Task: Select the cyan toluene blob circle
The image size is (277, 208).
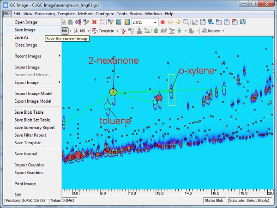Action: pos(108,106)
